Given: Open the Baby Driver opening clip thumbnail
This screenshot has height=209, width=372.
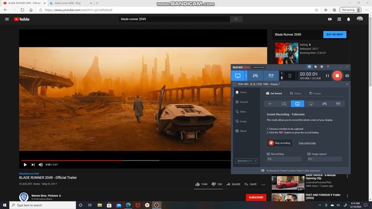Looking at the screenshot, I should [x=288, y=183].
